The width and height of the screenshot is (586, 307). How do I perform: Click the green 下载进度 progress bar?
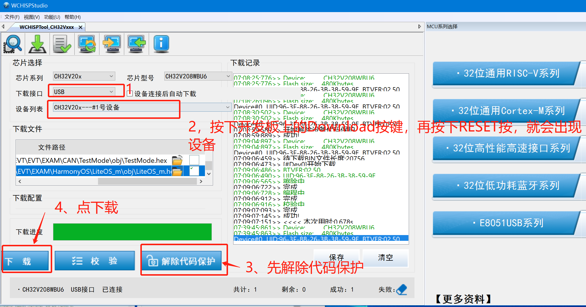pyautogui.click(x=132, y=232)
